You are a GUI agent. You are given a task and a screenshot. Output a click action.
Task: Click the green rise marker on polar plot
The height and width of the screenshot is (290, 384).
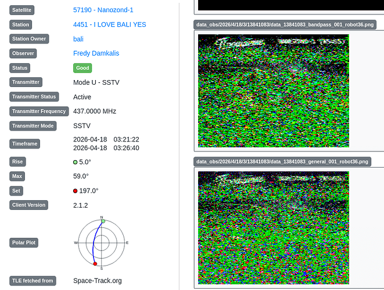pyautogui.click(x=103, y=221)
